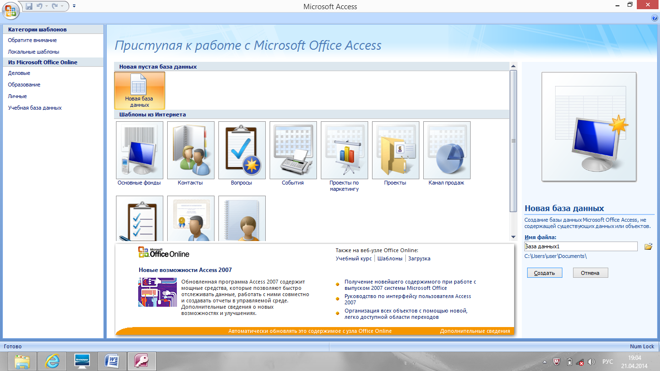
Task: Save using Quick Access toolbar icon
Action: 29,6
